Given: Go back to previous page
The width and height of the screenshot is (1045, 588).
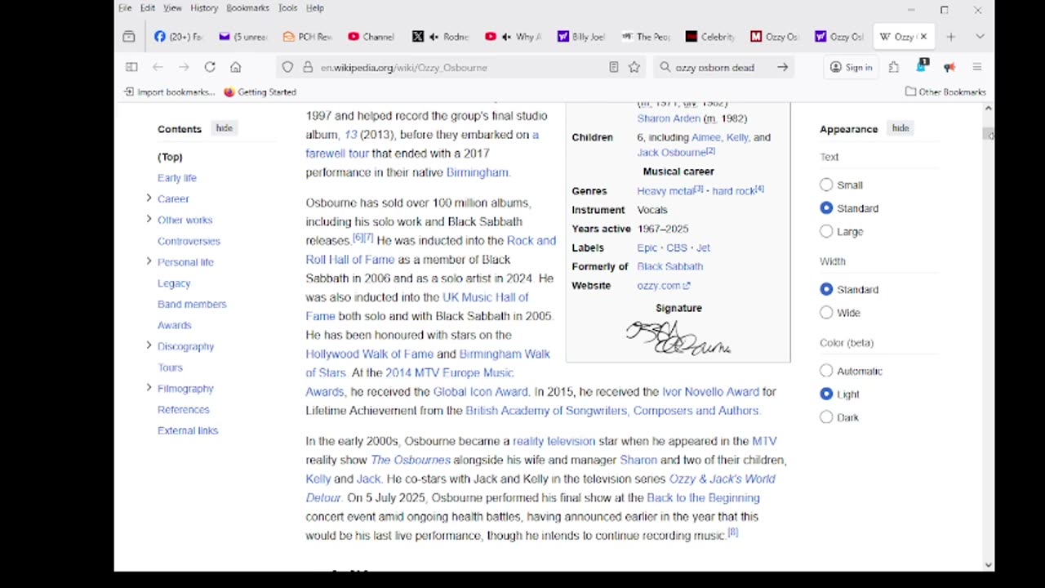Looking at the screenshot, I should (x=158, y=67).
